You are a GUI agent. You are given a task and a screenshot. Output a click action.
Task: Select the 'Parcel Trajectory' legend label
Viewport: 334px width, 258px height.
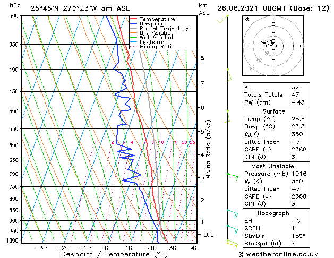pos(164,28)
